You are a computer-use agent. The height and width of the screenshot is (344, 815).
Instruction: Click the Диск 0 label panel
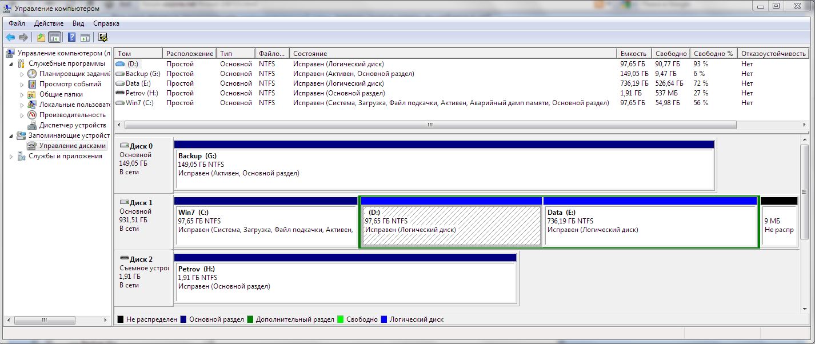(x=144, y=165)
